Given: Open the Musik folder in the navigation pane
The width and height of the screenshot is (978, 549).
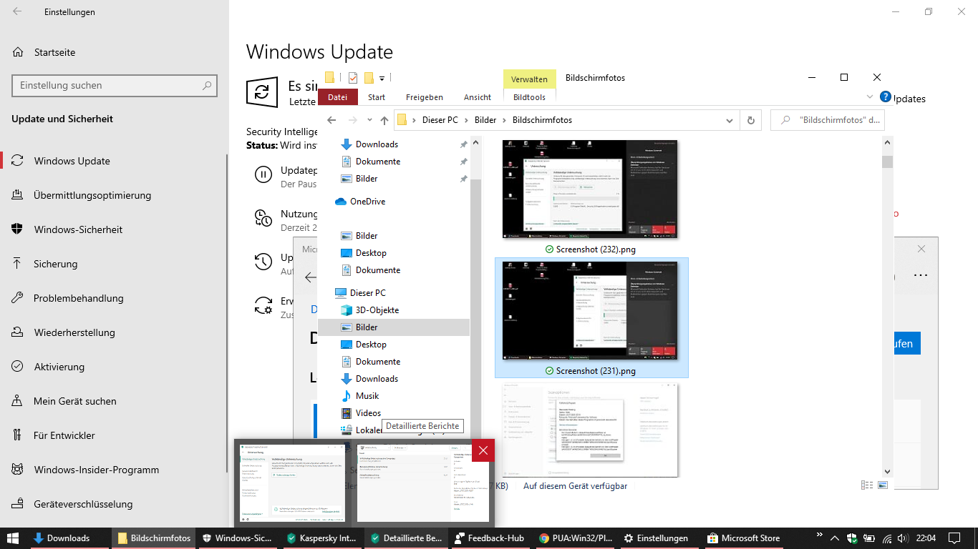Looking at the screenshot, I should click(x=367, y=396).
